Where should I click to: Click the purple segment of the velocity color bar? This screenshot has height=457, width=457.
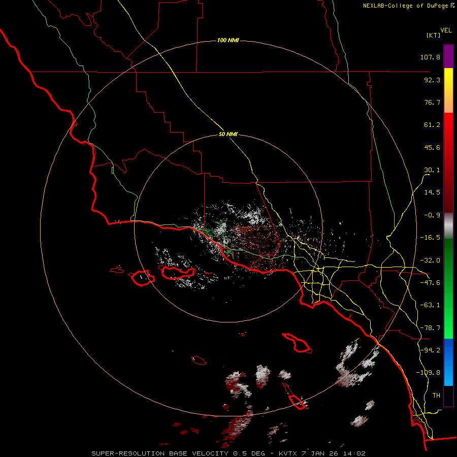pos(448,56)
